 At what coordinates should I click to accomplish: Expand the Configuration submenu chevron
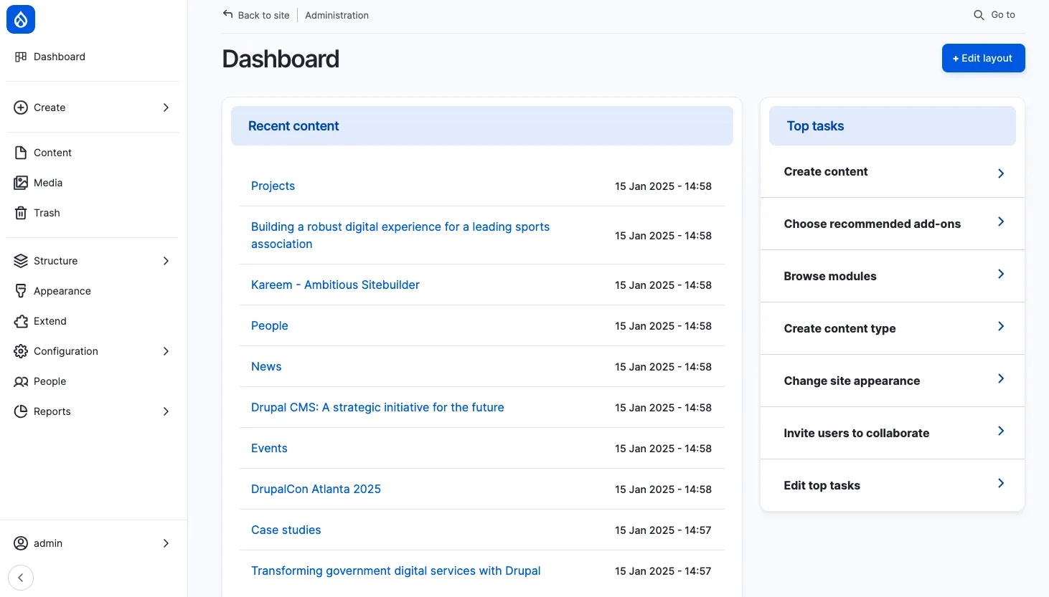point(166,351)
